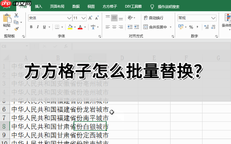Open number group dialog launcher
The width and height of the screenshot is (231, 144).
pyautogui.click(x=216, y=36)
